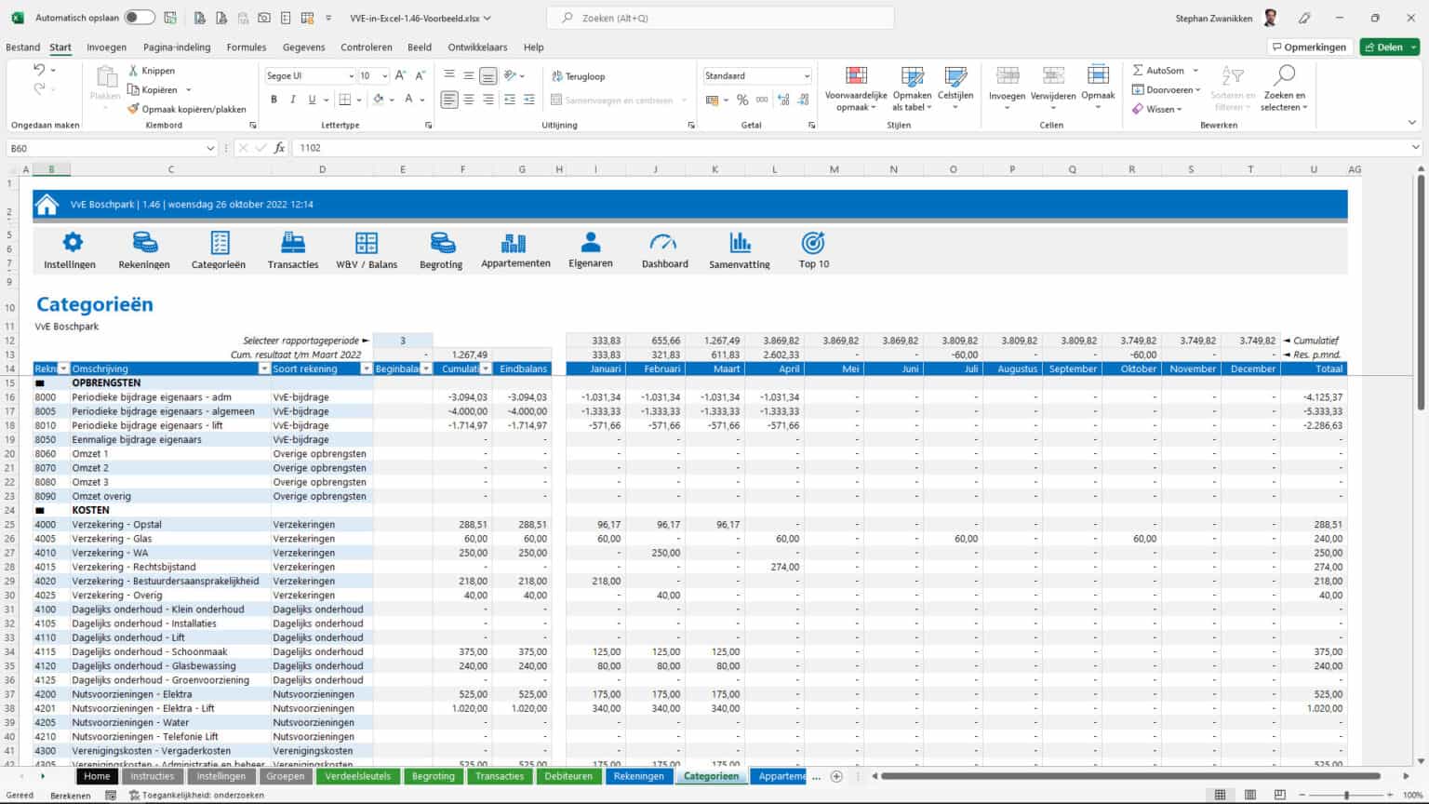Viewport: 1429px width, 804px height.
Task: Open the Verdeelsleutels sheet tab
Action: pos(357,775)
